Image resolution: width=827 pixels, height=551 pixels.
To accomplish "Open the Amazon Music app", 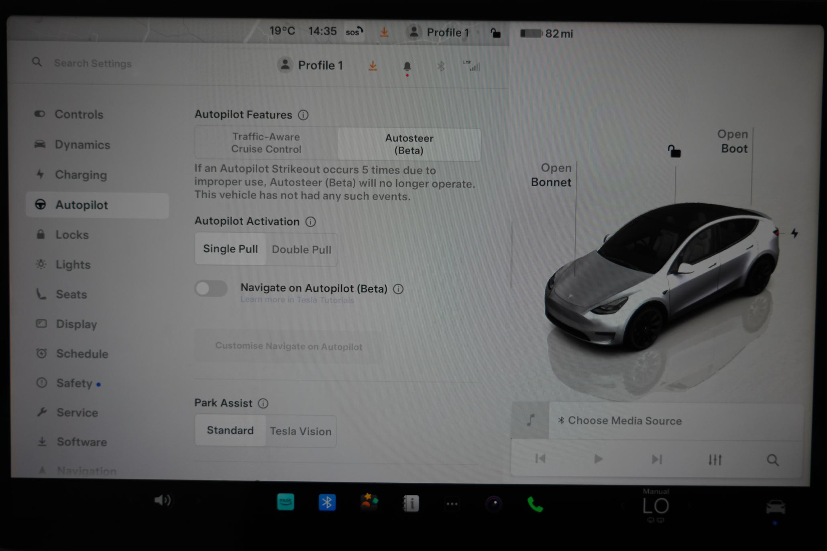I will coord(285,502).
